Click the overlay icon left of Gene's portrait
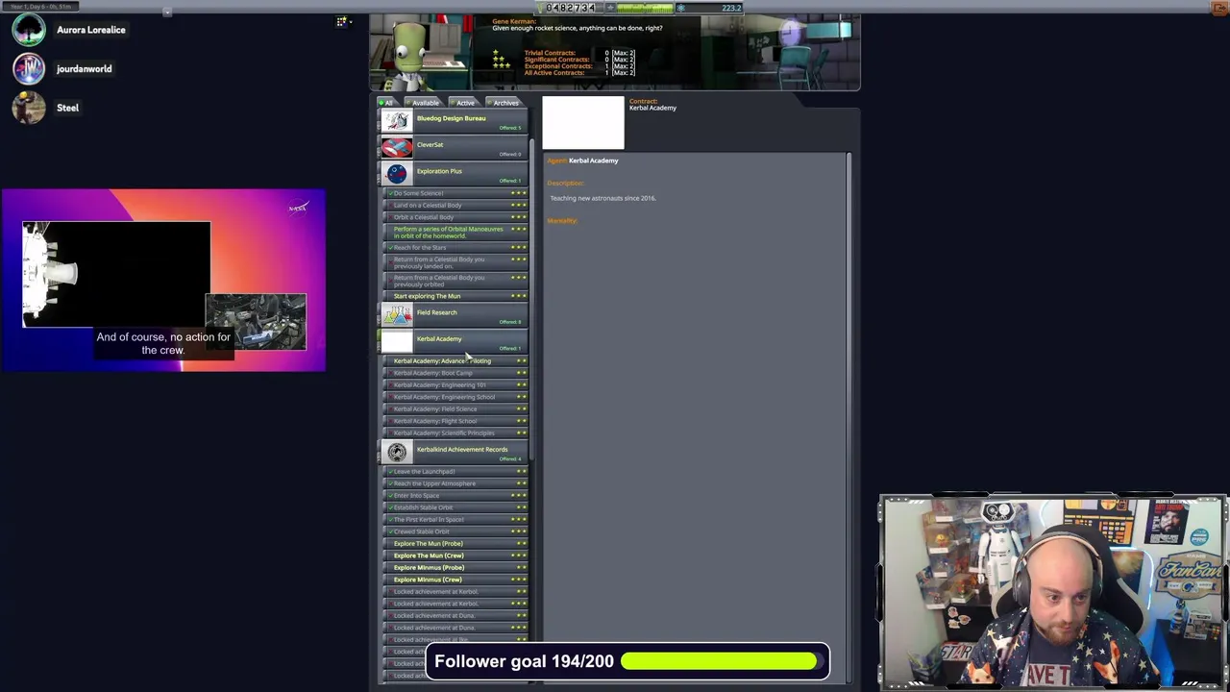1230x692 pixels. coord(342,21)
